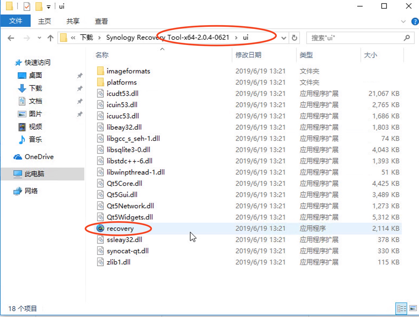Select the icuuc53.dll file name
This screenshot has width=419, height=317.
(x=123, y=116)
